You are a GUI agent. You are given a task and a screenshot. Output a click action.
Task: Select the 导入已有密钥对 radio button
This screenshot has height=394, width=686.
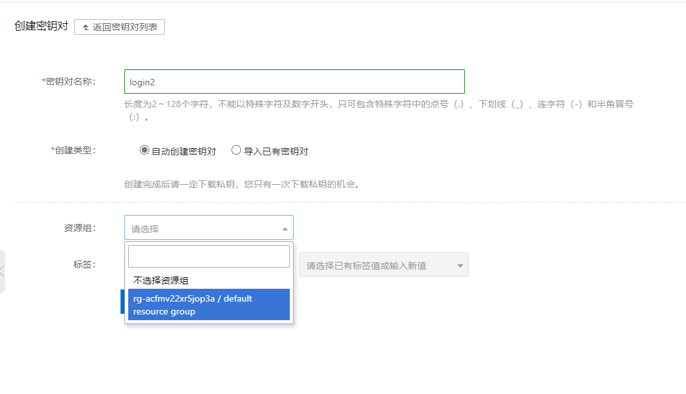pyautogui.click(x=236, y=150)
